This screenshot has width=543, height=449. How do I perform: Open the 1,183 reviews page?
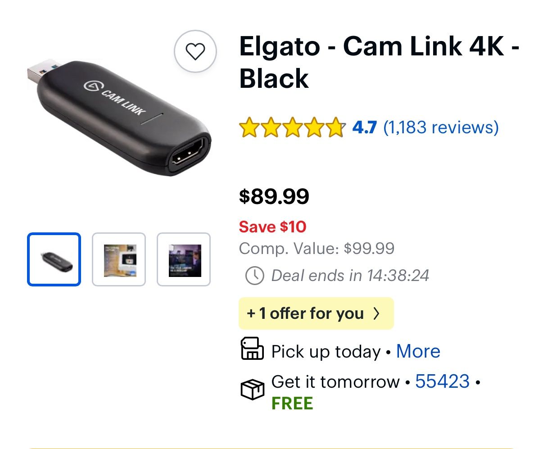coord(440,127)
